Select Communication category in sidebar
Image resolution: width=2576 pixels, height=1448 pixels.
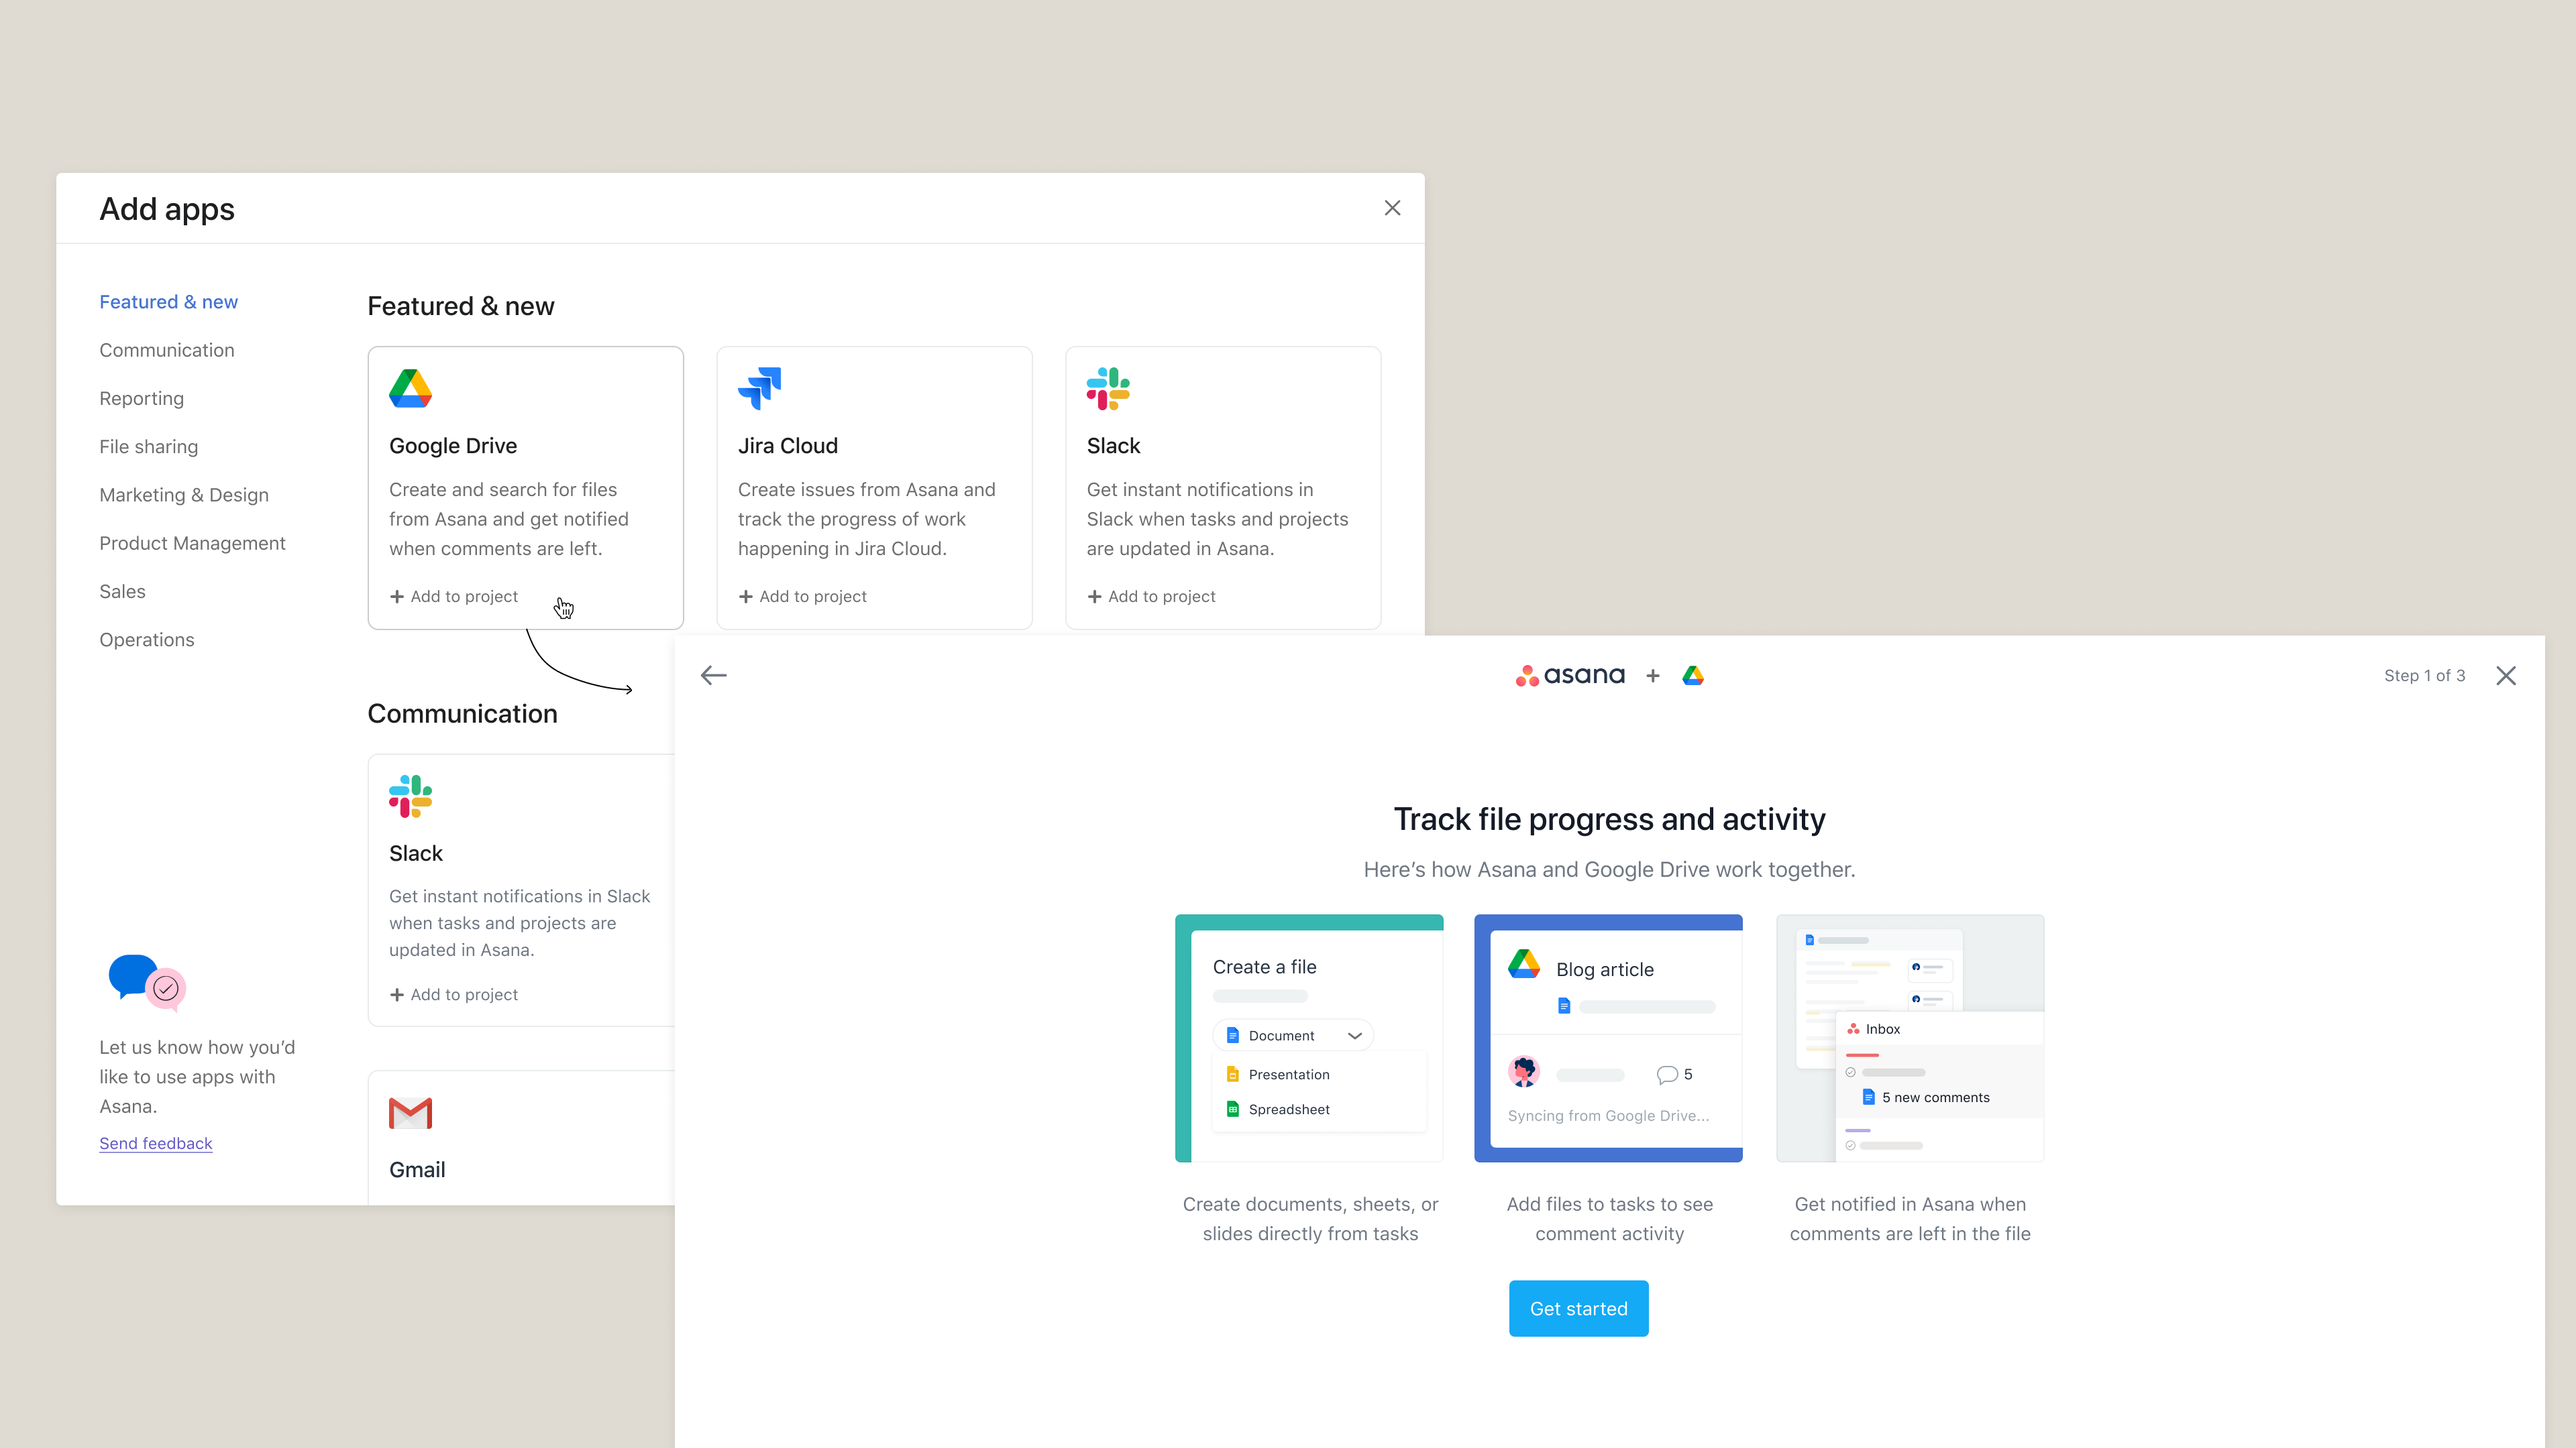[167, 350]
